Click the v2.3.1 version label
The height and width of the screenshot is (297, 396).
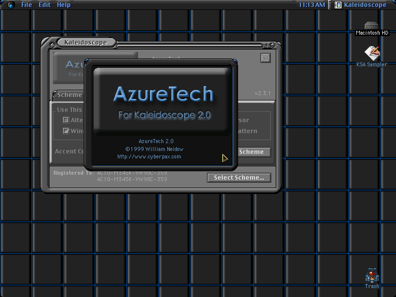click(x=262, y=93)
